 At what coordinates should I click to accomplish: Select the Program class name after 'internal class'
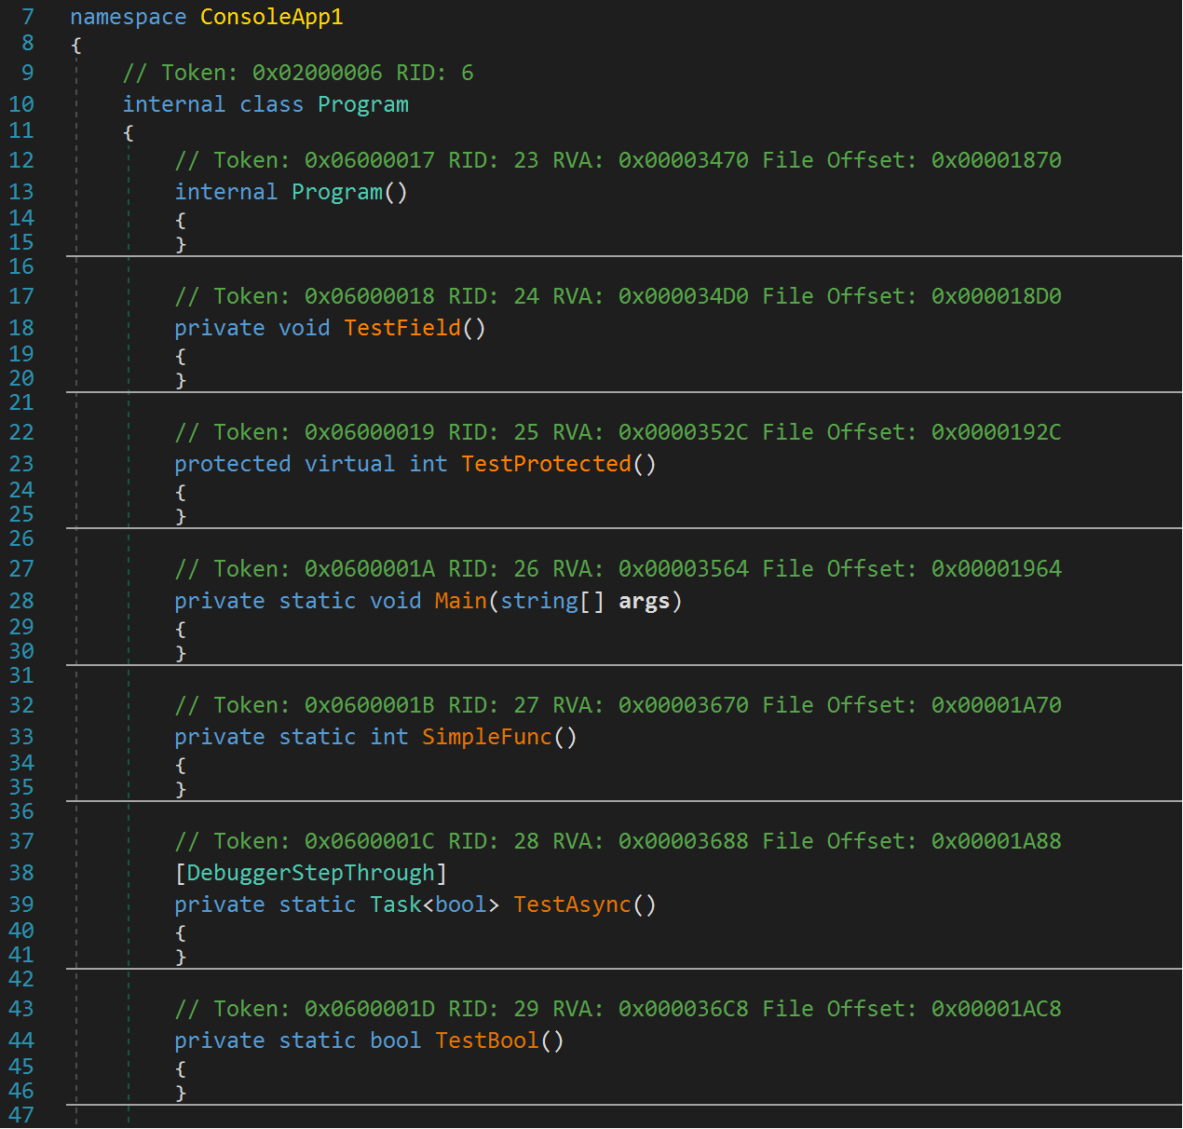coord(362,104)
